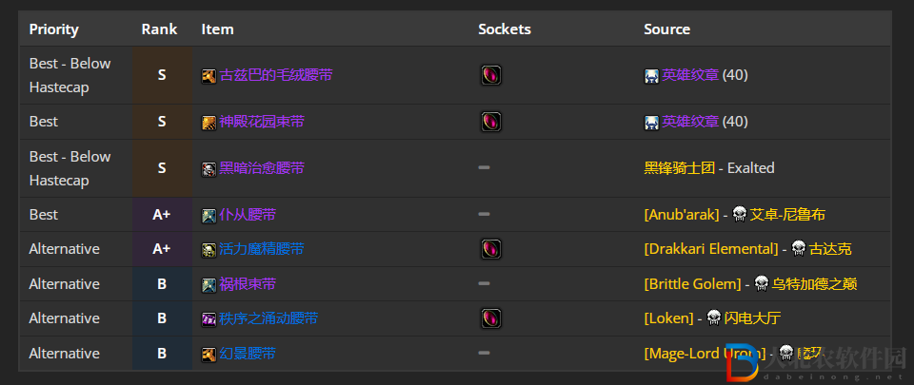The image size is (914, 385).
Task: Click the 幻景腰带 item icon
Action: point(209,355)
